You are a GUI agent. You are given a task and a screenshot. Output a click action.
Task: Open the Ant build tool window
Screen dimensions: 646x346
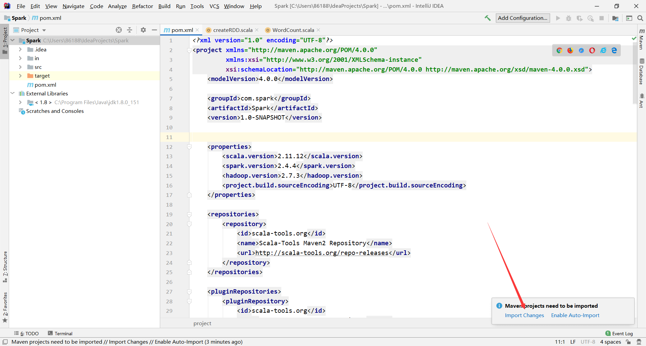(x=642, y=101)
